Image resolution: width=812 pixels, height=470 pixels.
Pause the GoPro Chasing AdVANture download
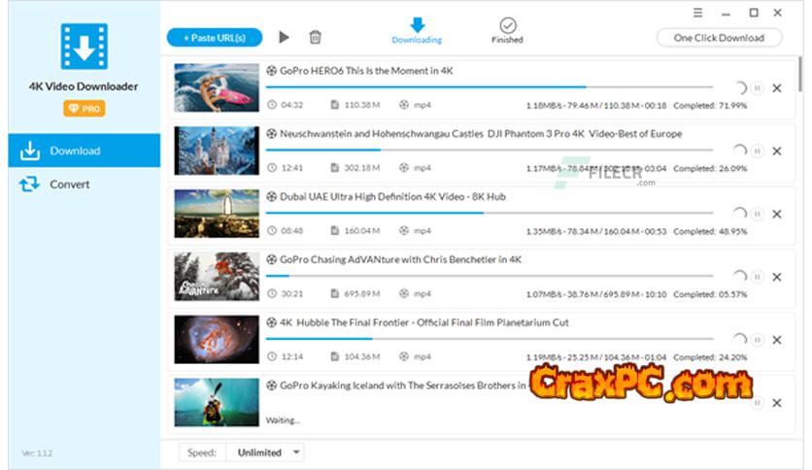757,277
